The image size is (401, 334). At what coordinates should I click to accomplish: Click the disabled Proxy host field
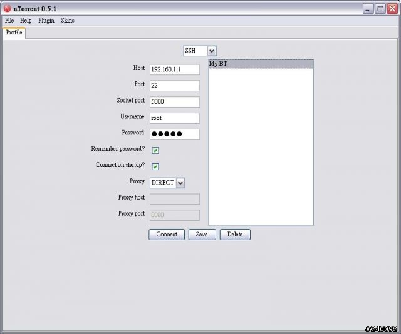click(175, 199)
